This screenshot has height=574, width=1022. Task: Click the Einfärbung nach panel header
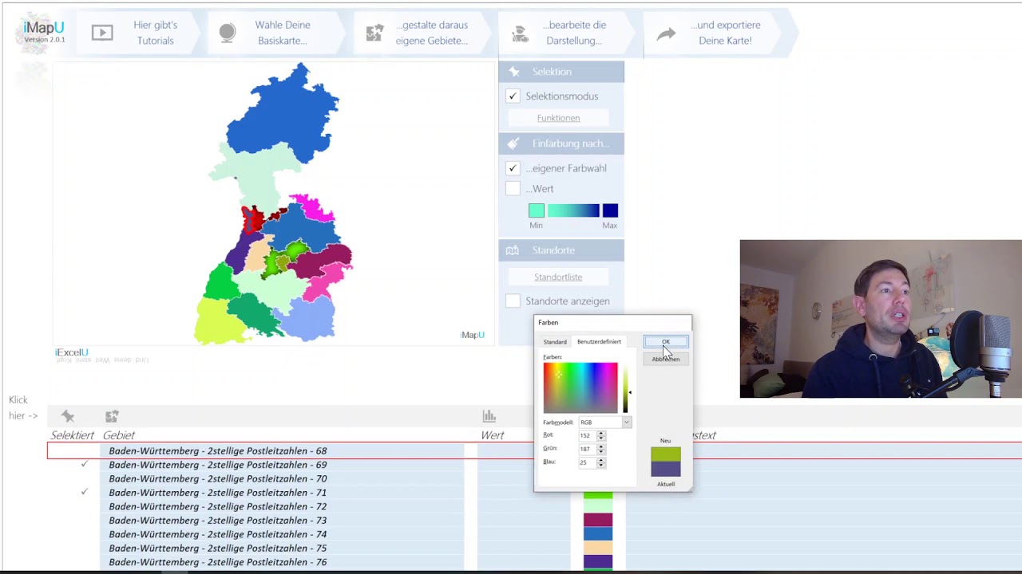click(561, 143)
